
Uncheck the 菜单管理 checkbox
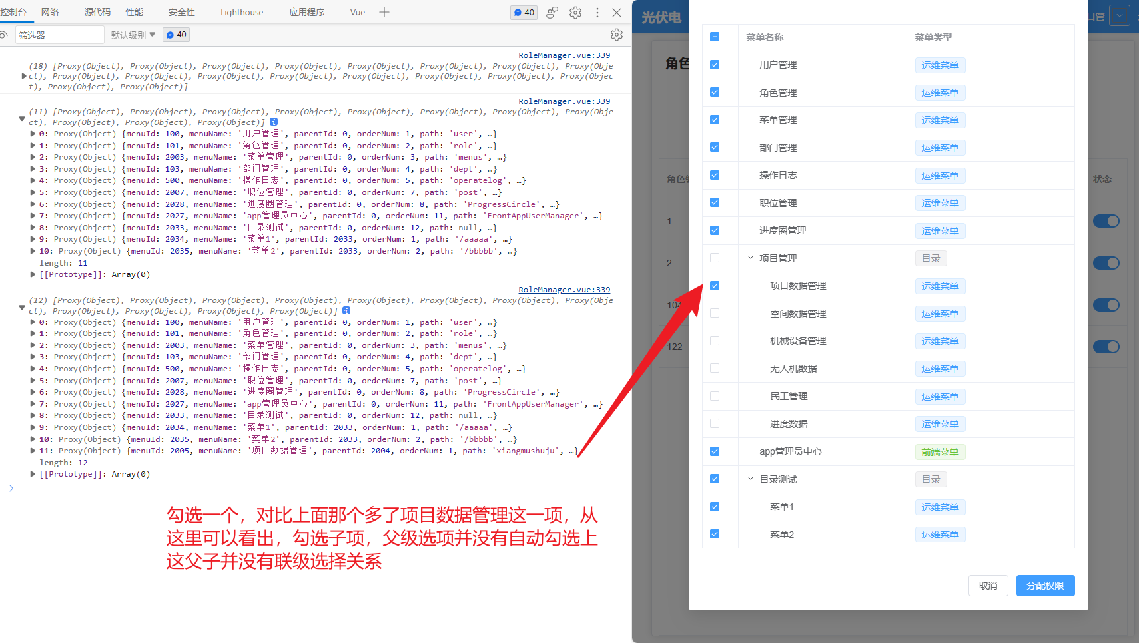tap(715, 120)
